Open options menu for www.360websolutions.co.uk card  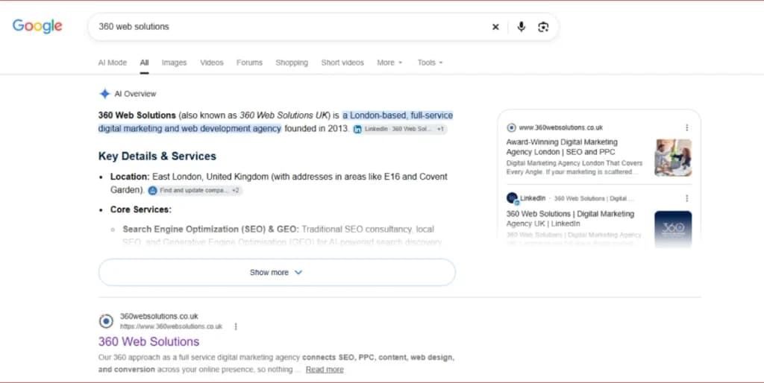click(686, 127)
